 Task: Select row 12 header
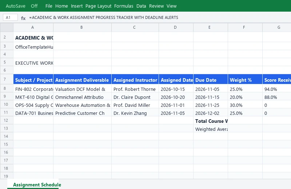point(7,120)
